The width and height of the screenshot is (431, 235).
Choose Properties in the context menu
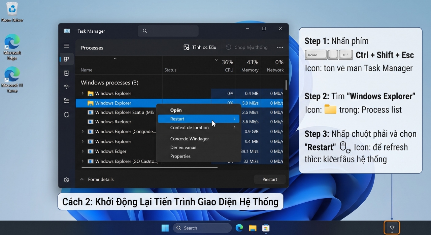point(199,156)
